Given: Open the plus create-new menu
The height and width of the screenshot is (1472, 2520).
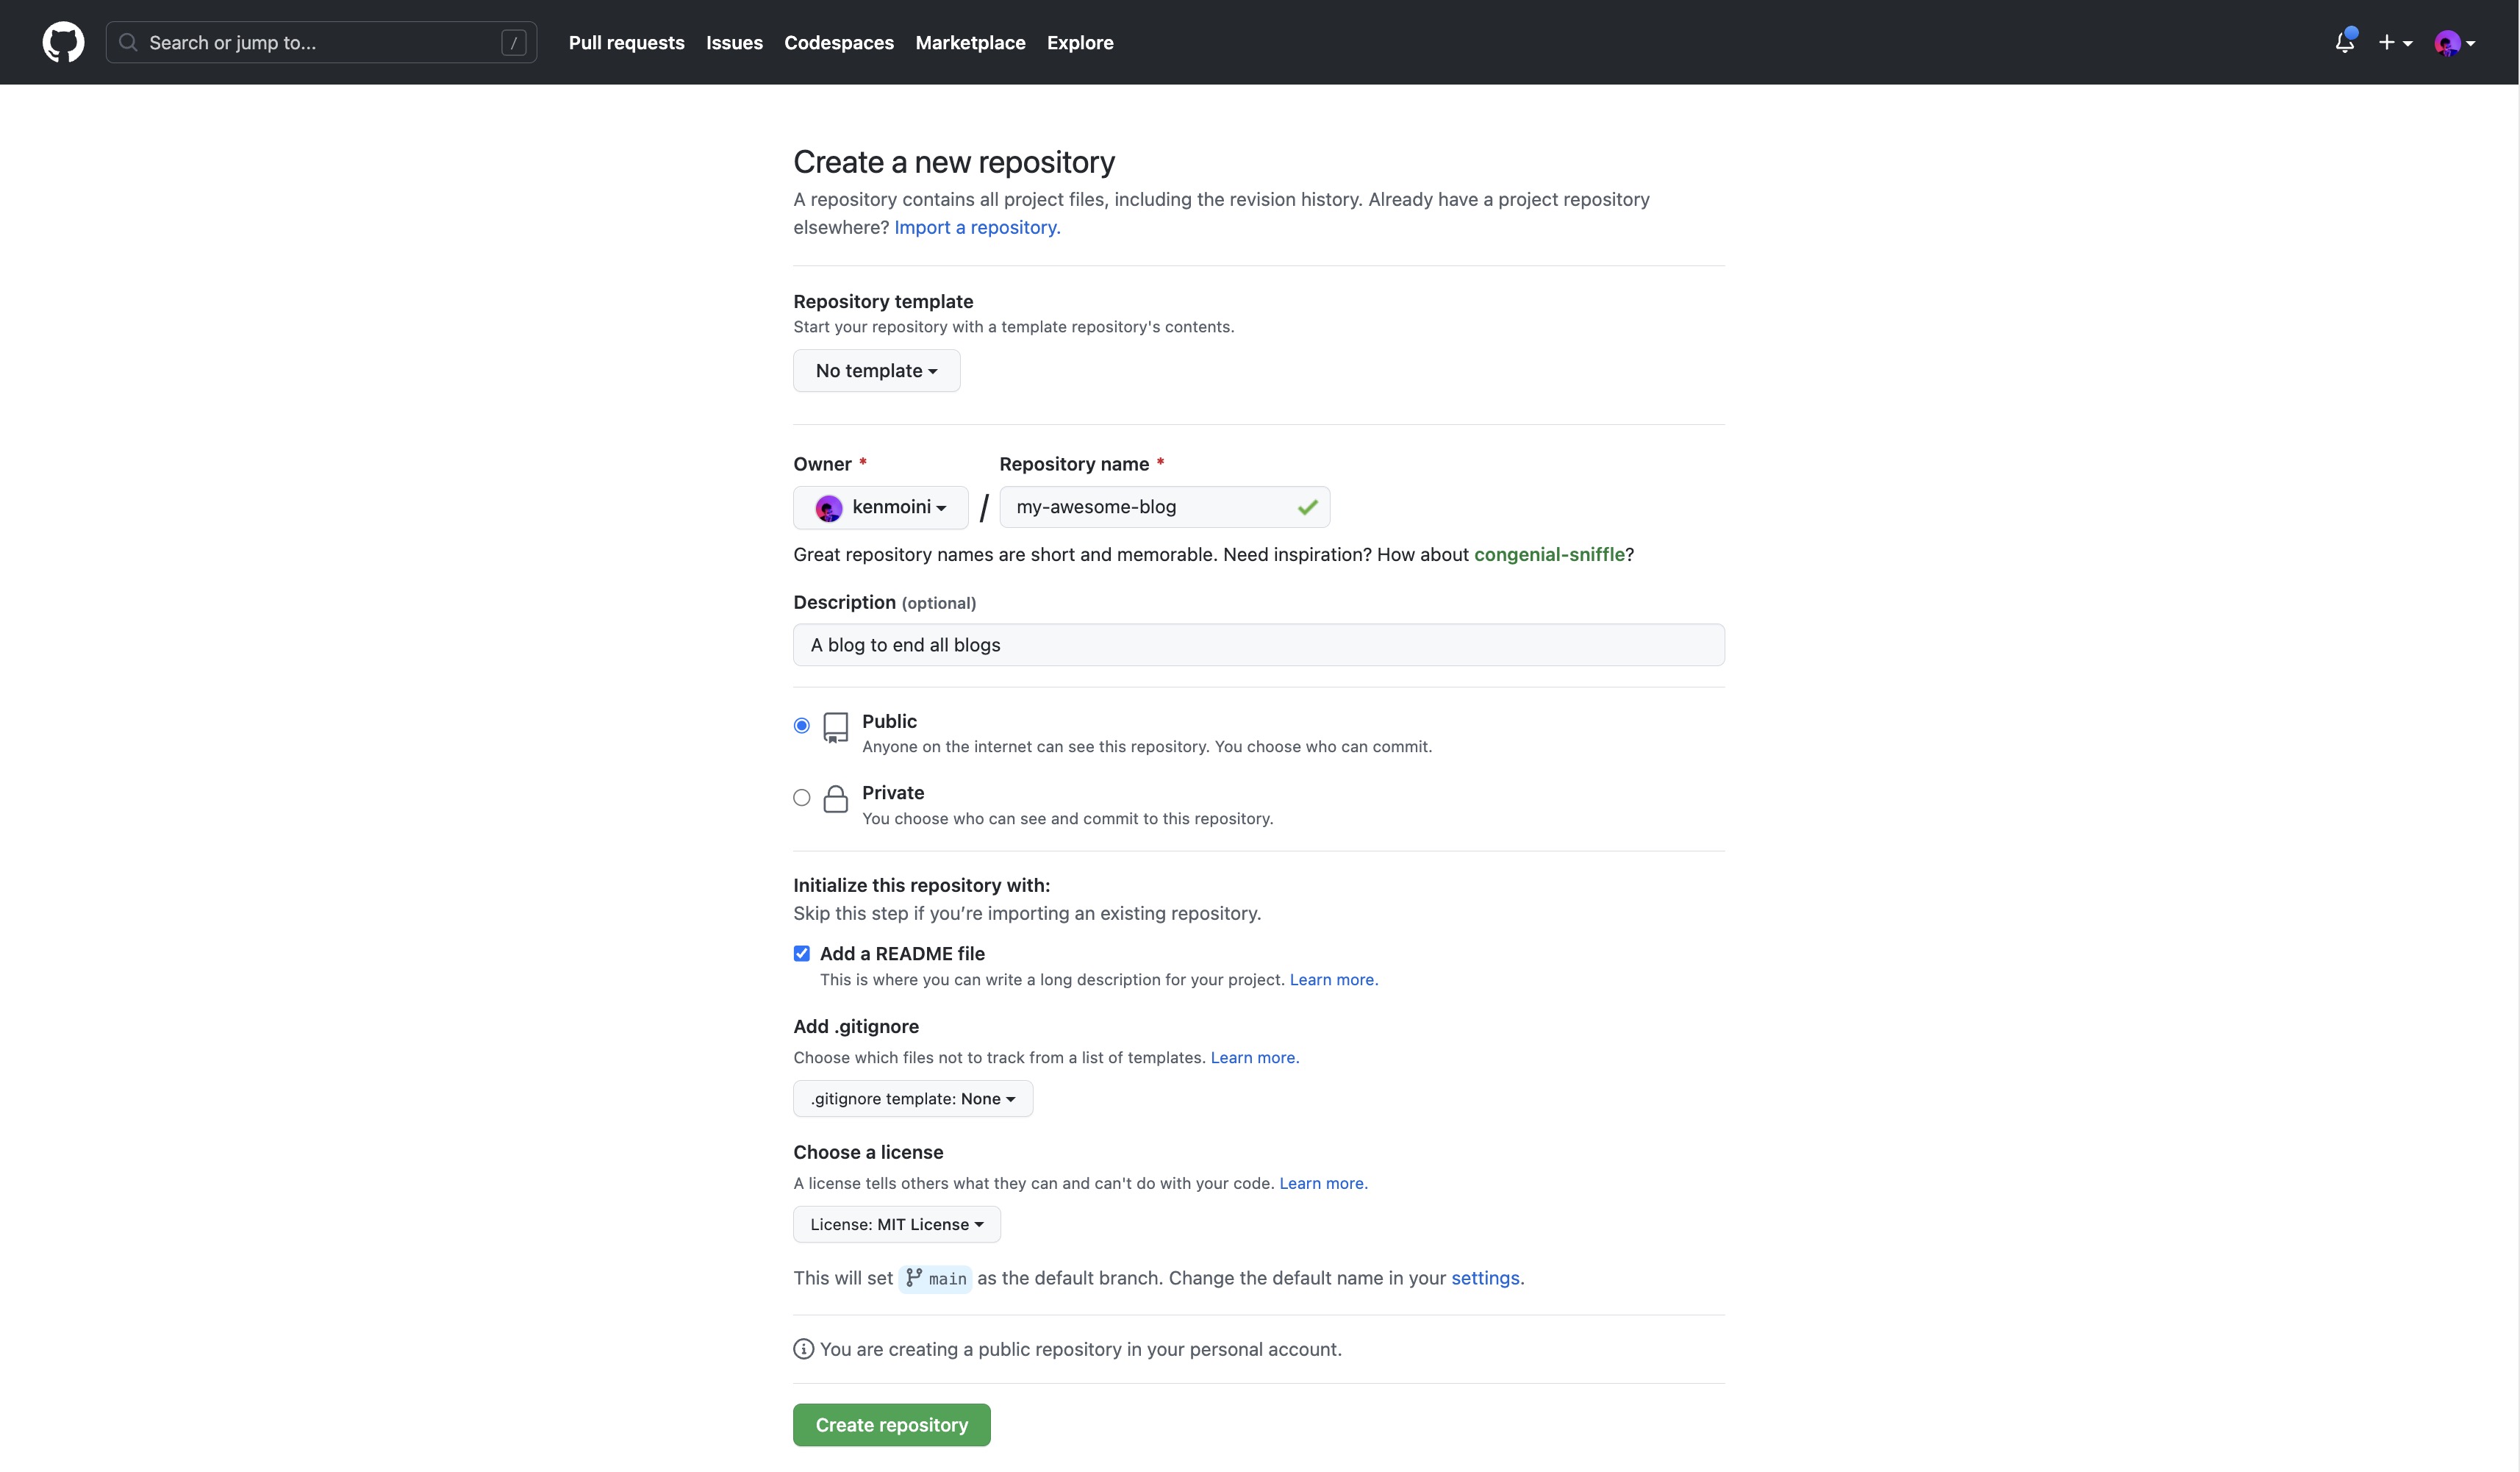Looking at the screenshot, I should pyautogui.click(x=2394, y=42).
